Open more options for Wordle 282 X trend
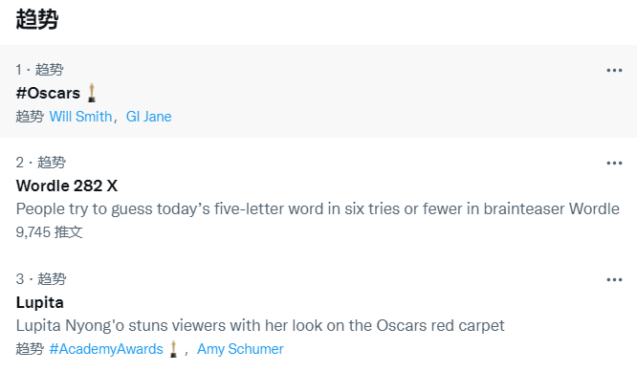This screenshot has width=637, height=372. [x=614, y=164]
